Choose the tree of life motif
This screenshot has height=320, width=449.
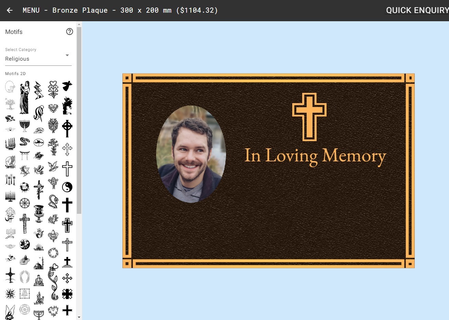pyautogui.click(x=10, y=104)
